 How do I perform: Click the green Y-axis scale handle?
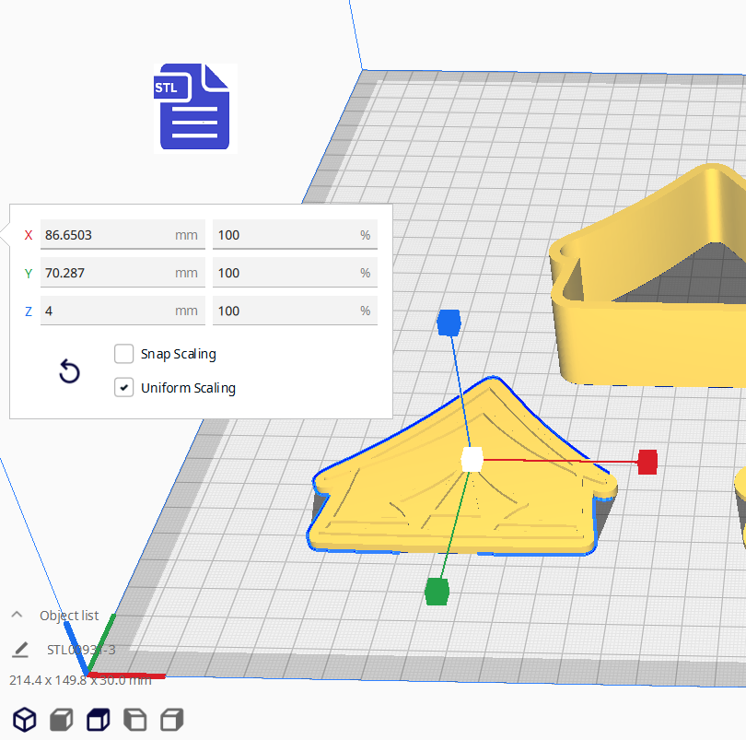[x=437, y=592]
